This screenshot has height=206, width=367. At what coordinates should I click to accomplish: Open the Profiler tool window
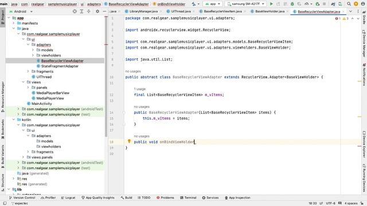(48, 197)
